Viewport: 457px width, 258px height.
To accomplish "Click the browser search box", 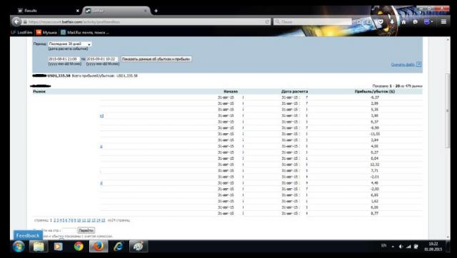I will [313, 22].
